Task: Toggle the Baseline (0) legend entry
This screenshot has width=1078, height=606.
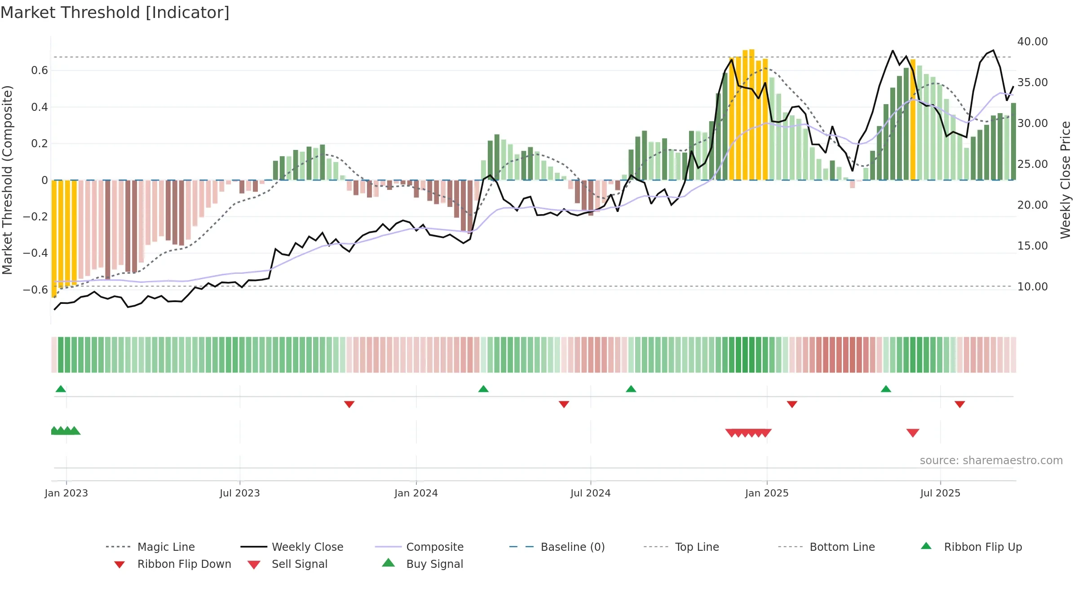Action: pyautogui.click(x=557, y=547)
